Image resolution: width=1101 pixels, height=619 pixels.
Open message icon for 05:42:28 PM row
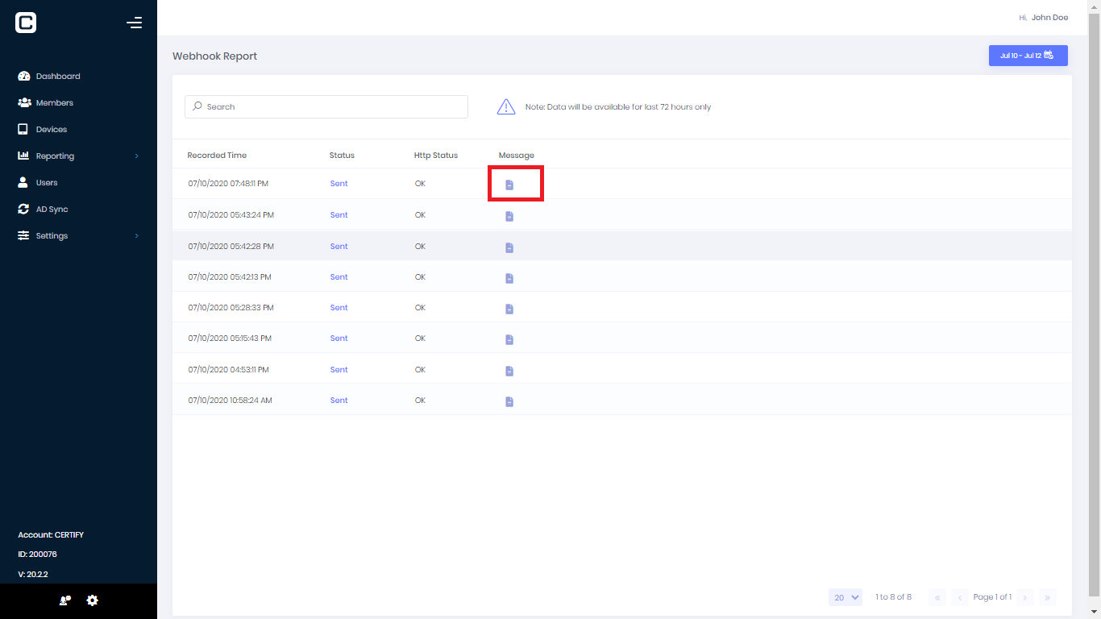click(509, 247)
